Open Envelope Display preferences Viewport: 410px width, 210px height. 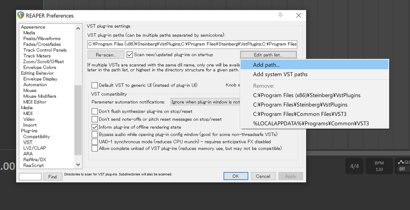[40, 79]
